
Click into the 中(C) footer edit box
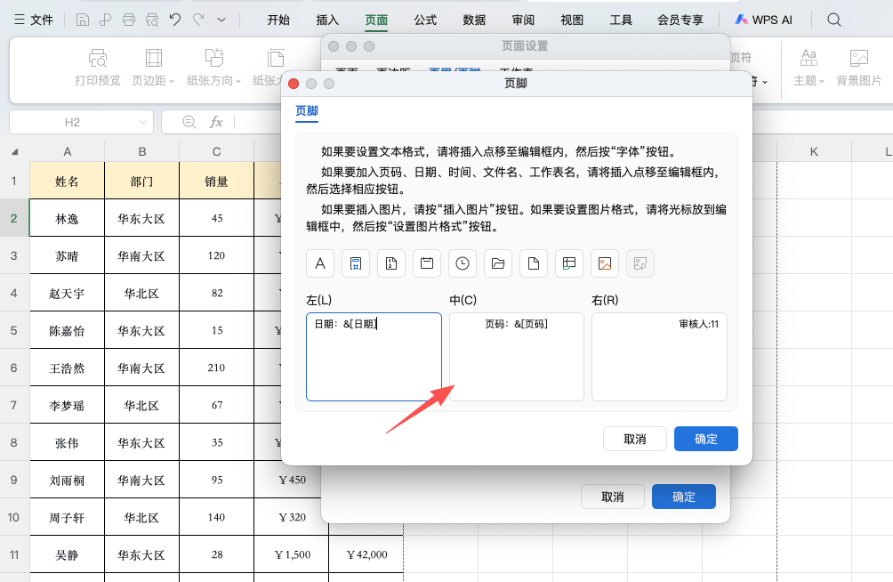pos(517,357)
